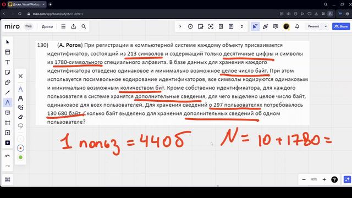
Task: Select the eraser tool
Action: pyautogui.click(x=20, y=117)
